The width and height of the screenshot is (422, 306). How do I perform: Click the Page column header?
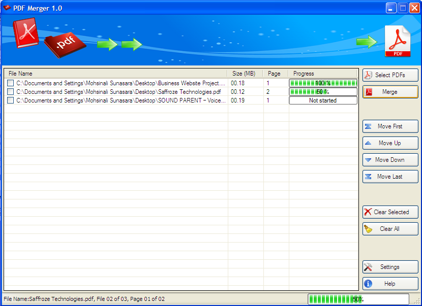click(276, 74)
